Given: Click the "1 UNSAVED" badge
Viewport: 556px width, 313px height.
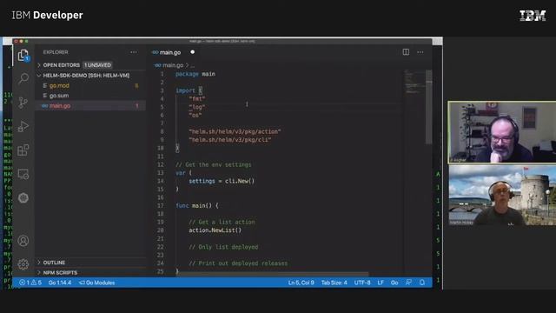Looking at the screenshot, I should 97,65.
